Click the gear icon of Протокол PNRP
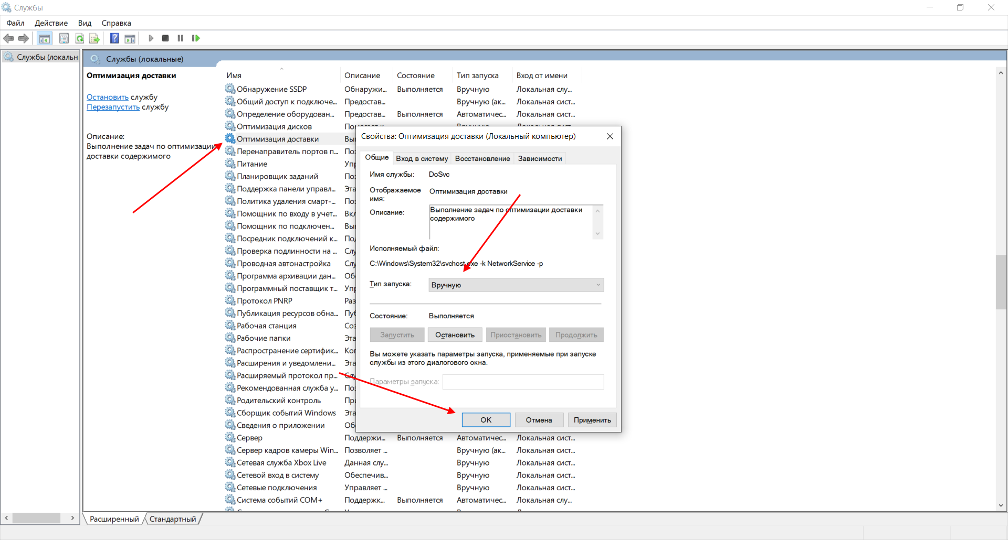The image size is (1008, 540). (230, 300)
